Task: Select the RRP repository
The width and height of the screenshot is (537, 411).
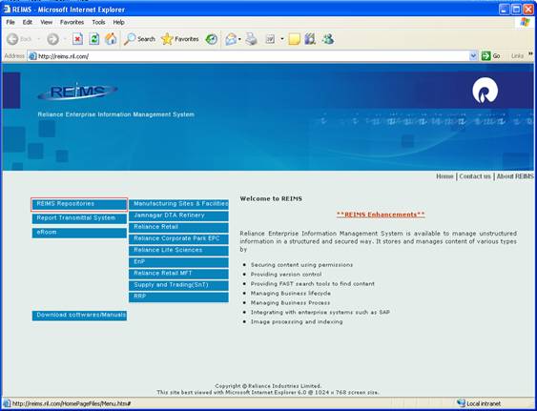Action: 178,297
